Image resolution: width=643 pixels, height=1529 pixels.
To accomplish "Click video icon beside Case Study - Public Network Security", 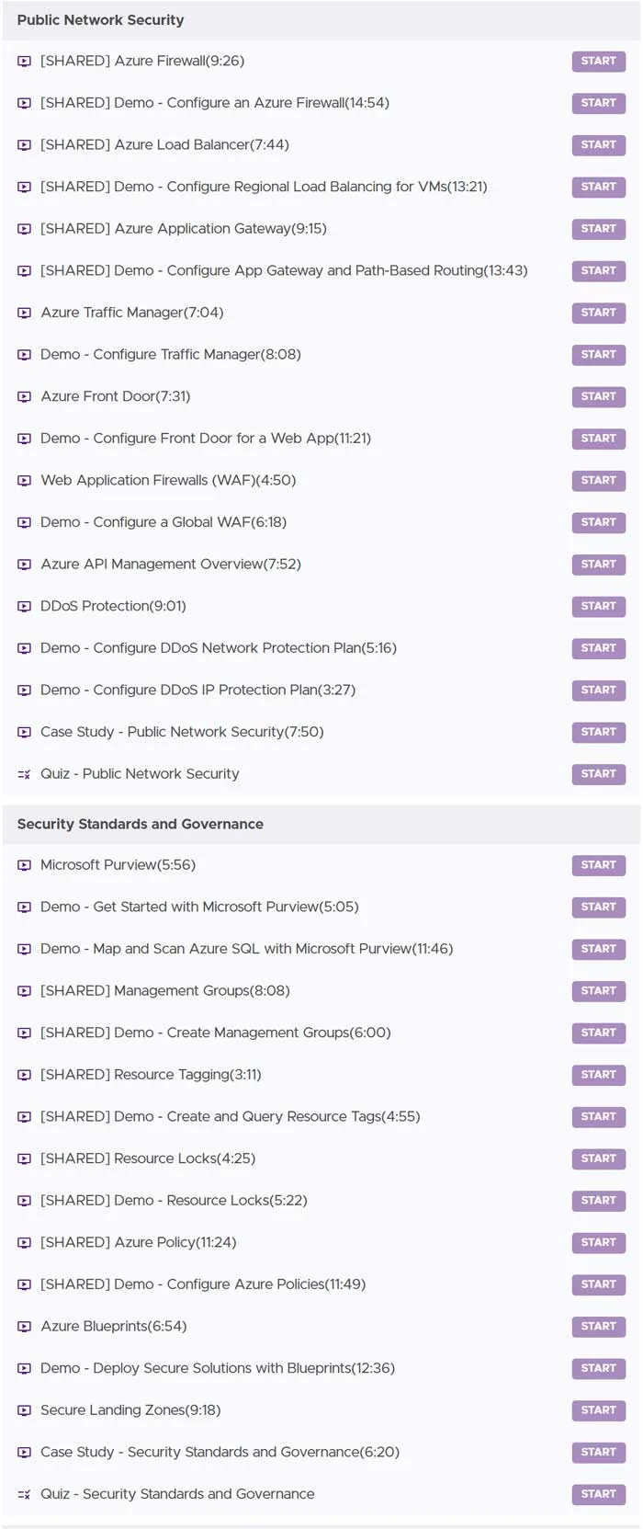I will [25, 733].
